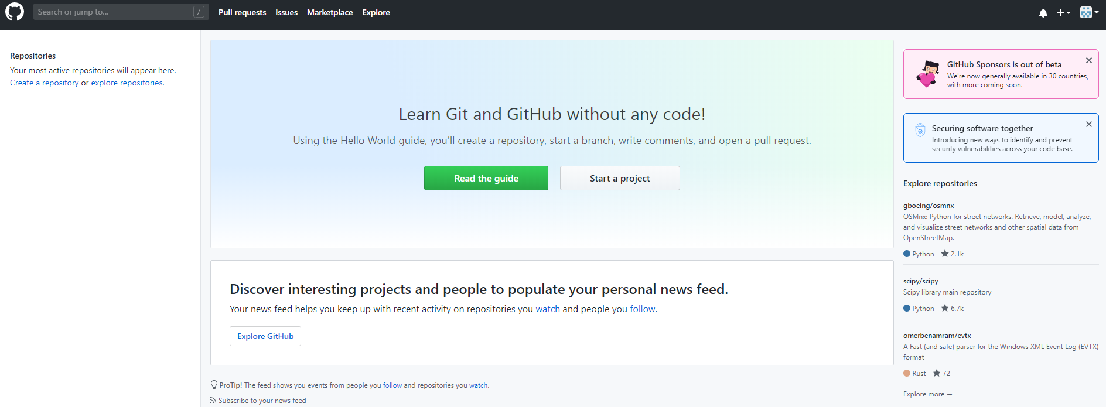
Task: Click the Python language dot for scipy
Action: point(907,308)
